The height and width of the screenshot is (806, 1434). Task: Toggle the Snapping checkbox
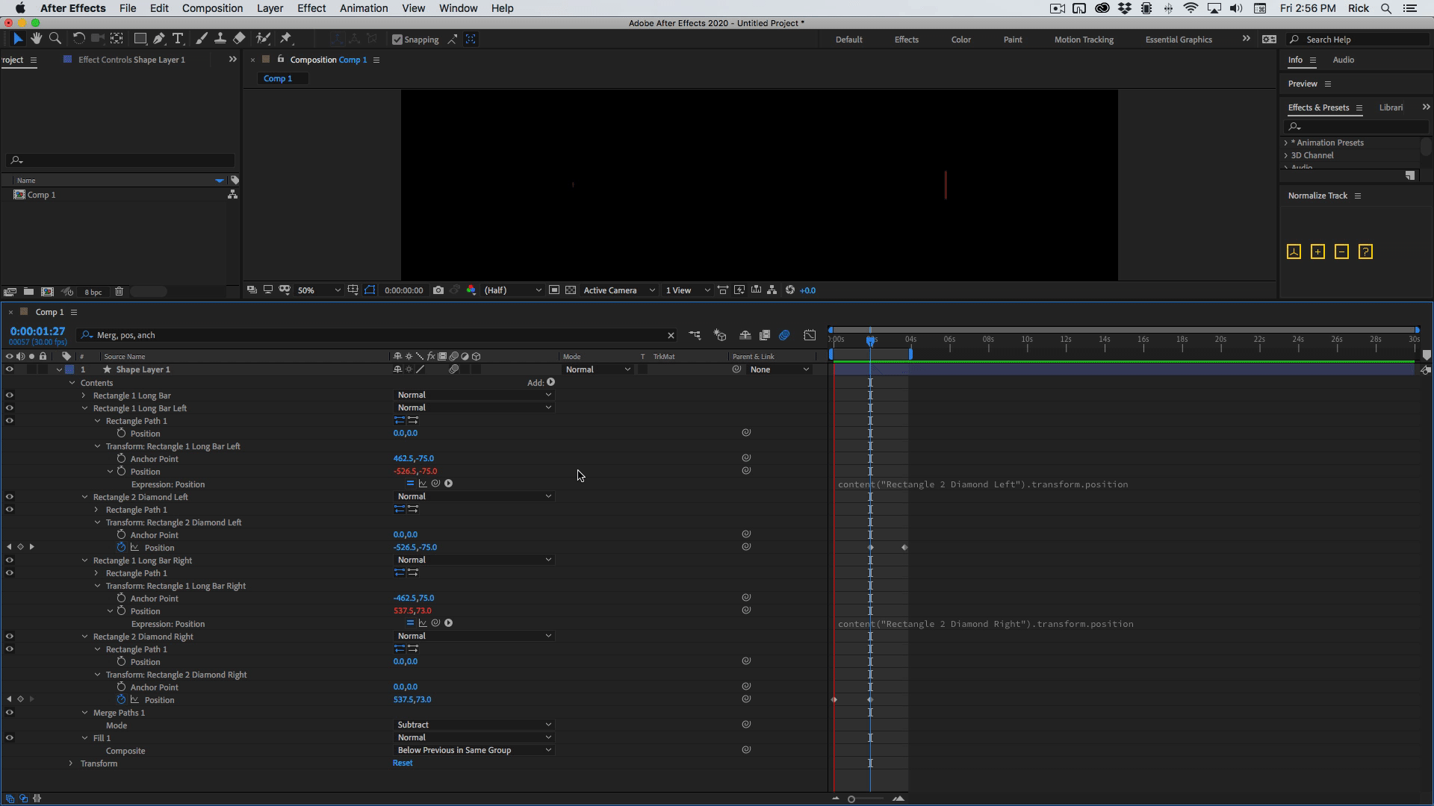397,40
